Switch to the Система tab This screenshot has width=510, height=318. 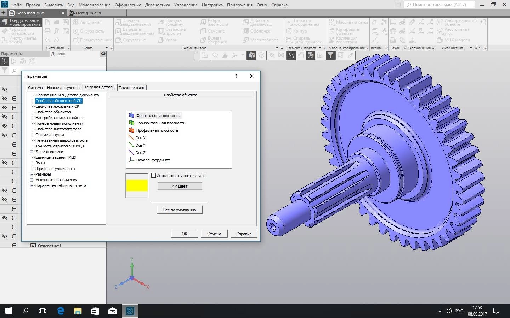35,87
